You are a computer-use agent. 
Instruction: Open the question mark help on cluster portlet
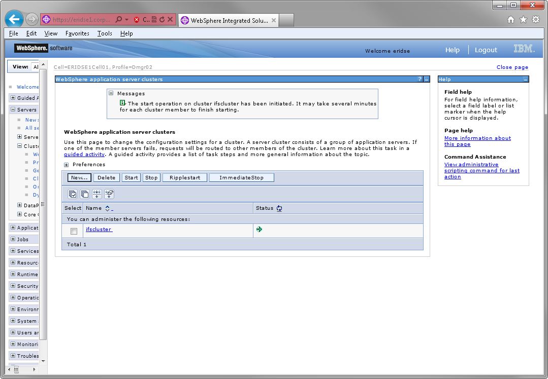(x=420, y=79)
